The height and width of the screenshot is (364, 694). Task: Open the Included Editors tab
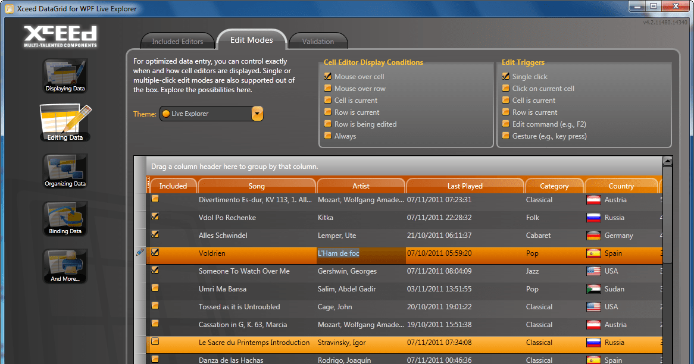(177, 40)
